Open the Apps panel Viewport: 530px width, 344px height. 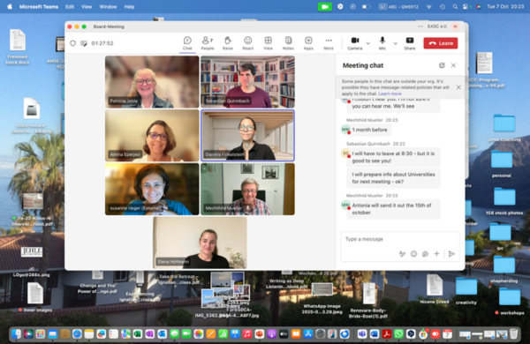pyautogui.click(x=308, y=43)
